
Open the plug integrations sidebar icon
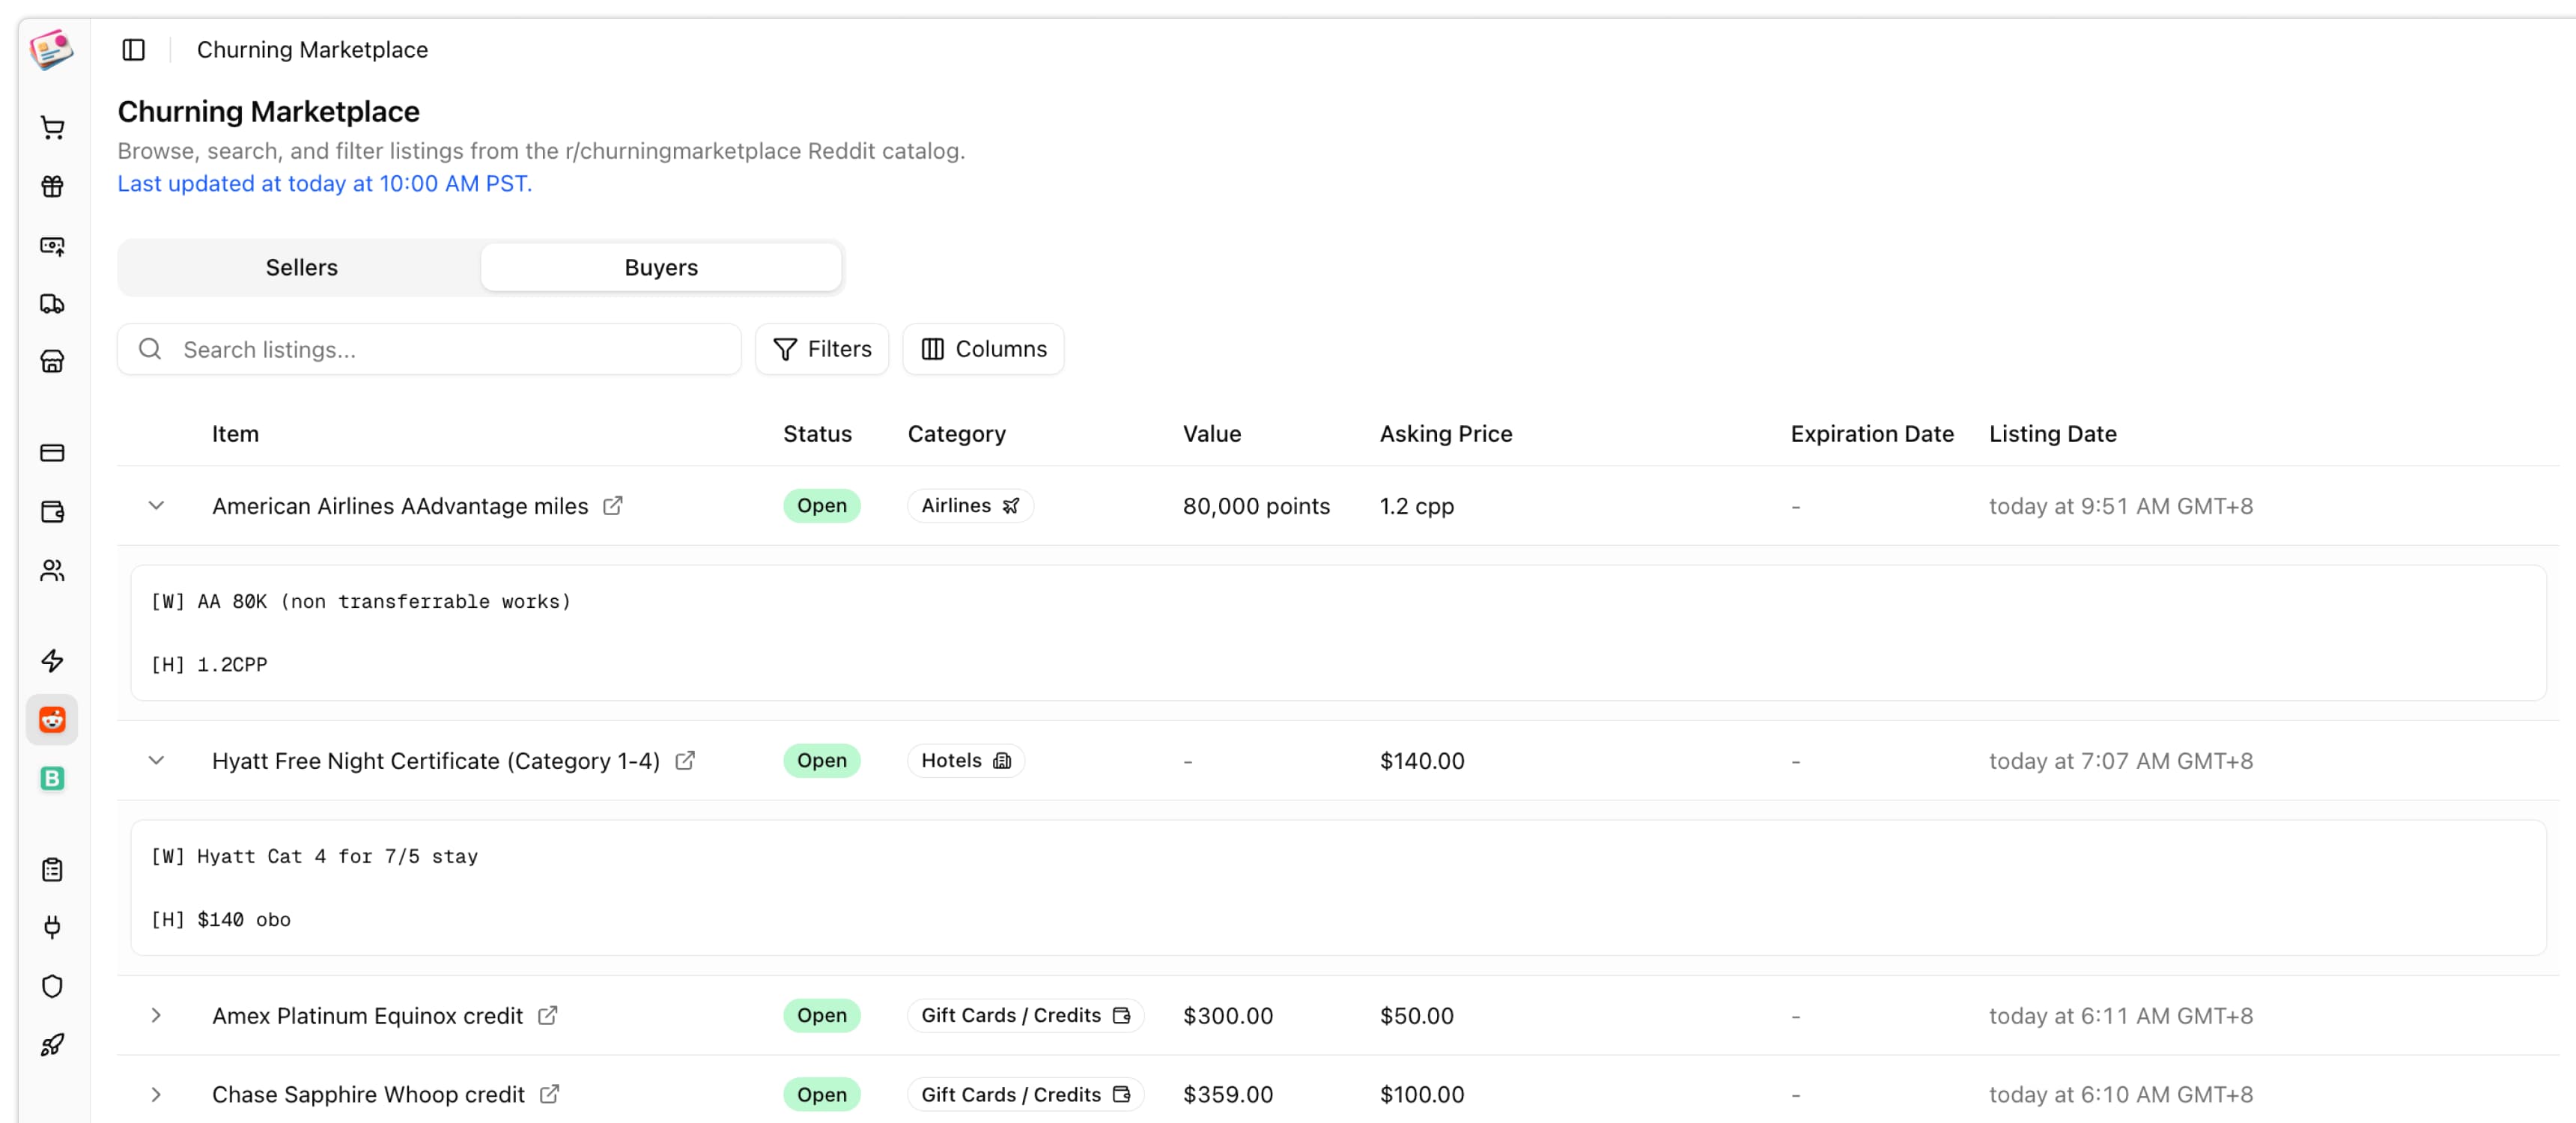coord(52,927)
